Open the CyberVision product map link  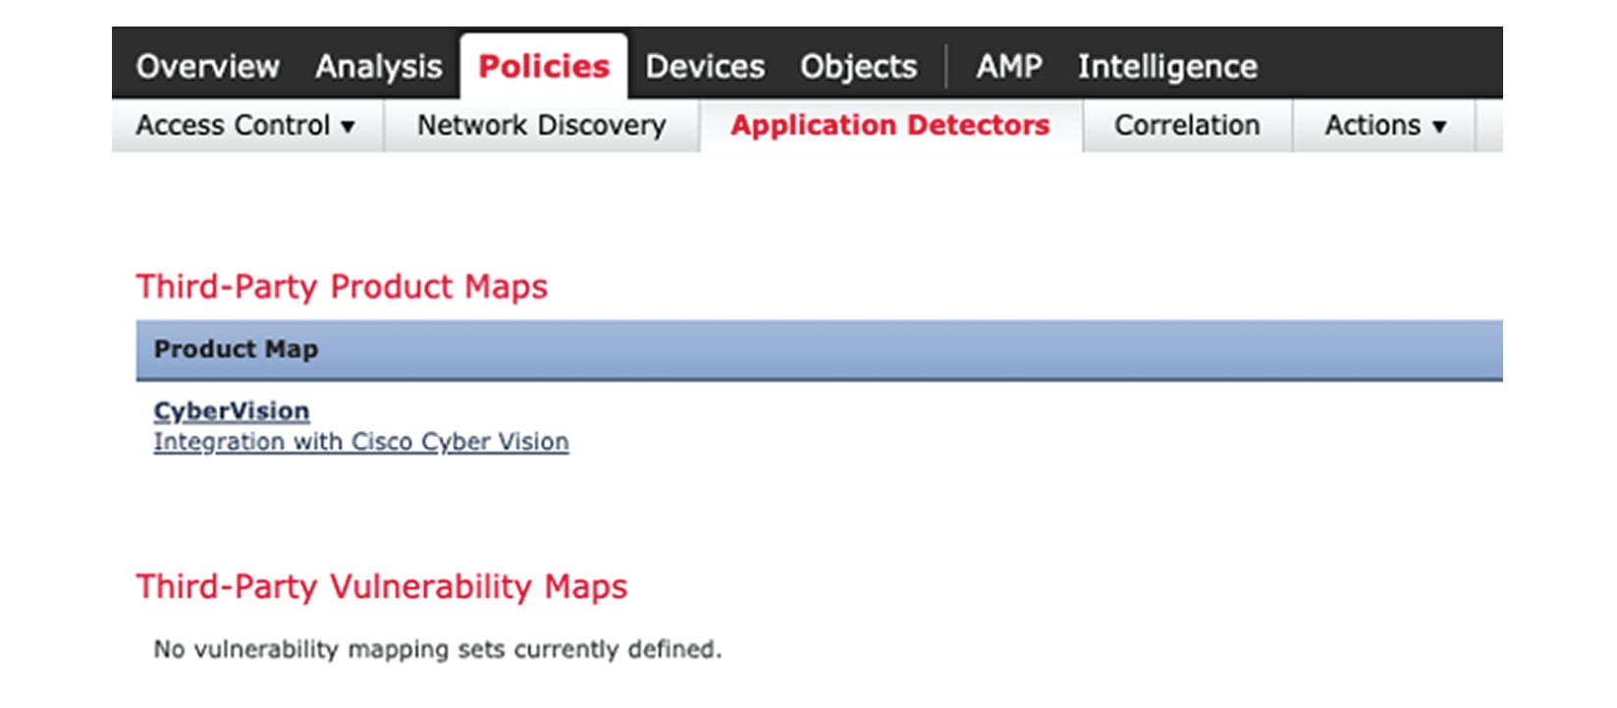click(232, 410)
